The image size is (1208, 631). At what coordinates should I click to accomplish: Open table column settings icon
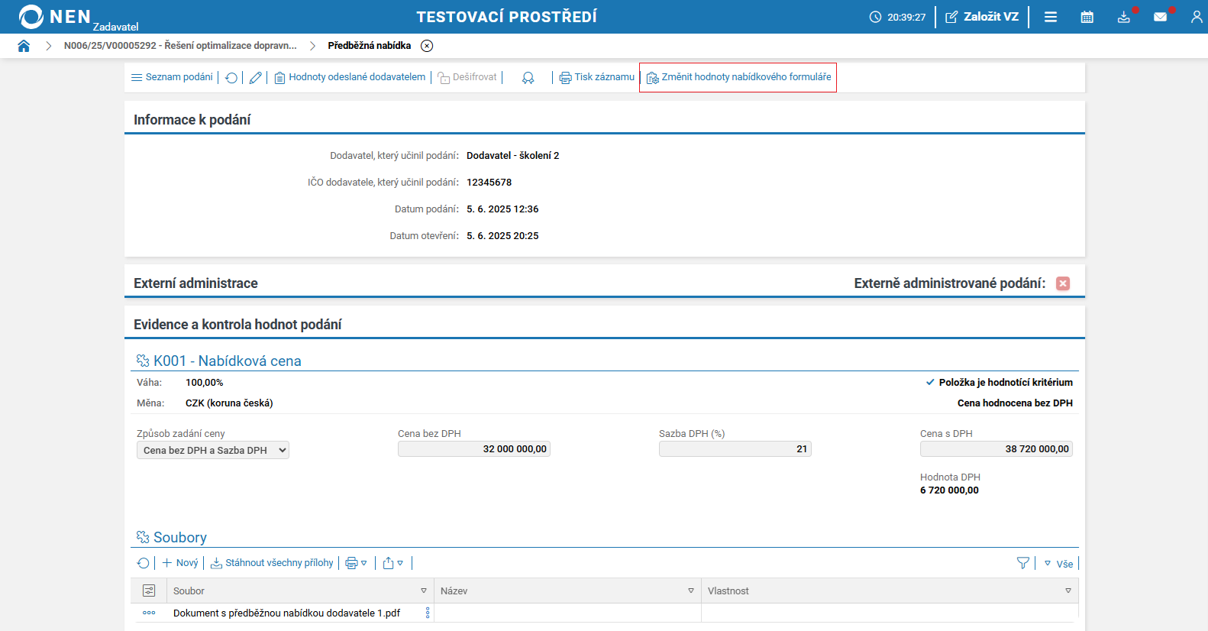tap(149, 591)
